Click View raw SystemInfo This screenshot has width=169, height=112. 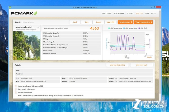click(x=117, y=65)
